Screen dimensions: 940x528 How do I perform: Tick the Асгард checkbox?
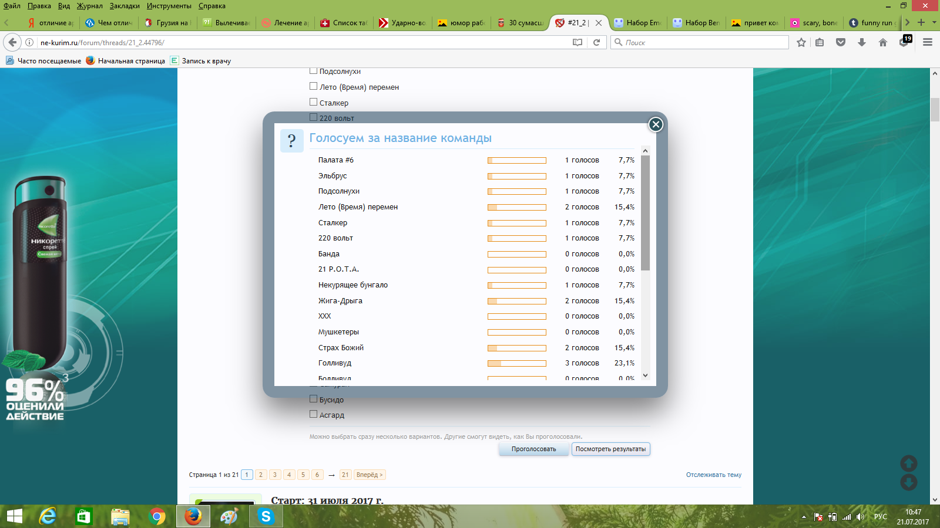pos(314,414)
